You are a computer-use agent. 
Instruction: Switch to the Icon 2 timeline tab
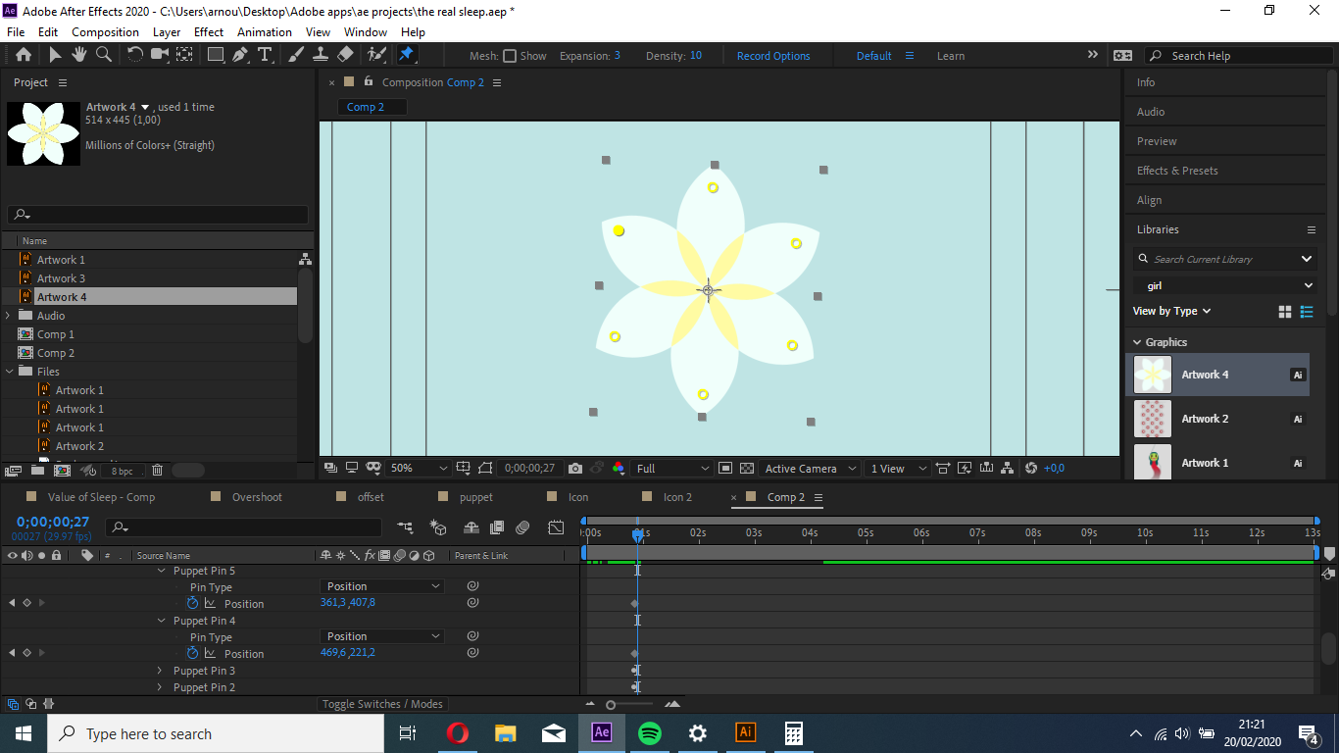[x=675, y=497]
